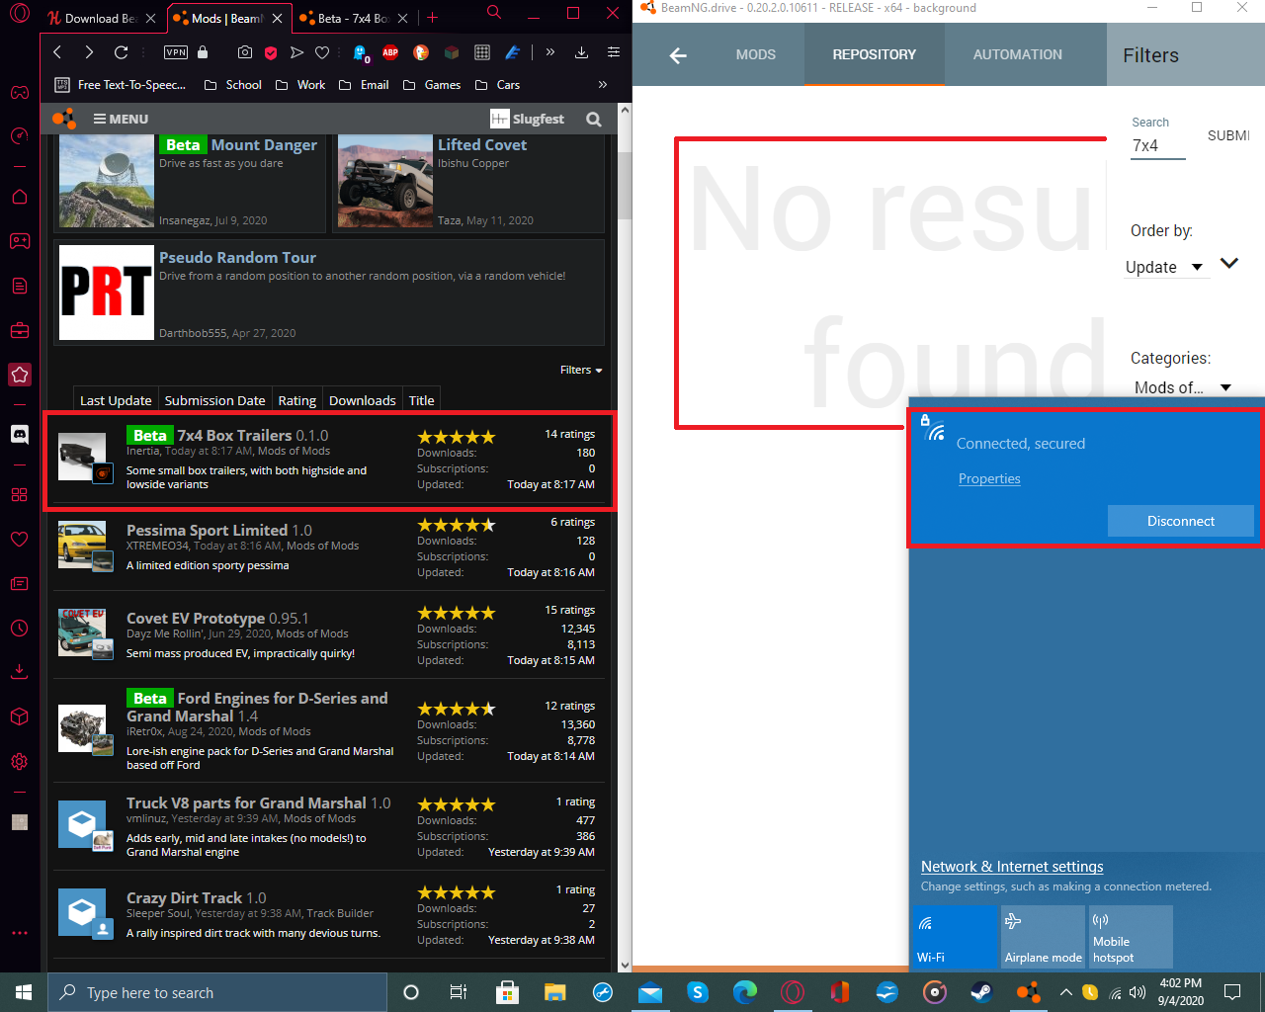Open Opera Easy Setup sliders icon
This screenshot has width=1265, height=1012.
614,52
